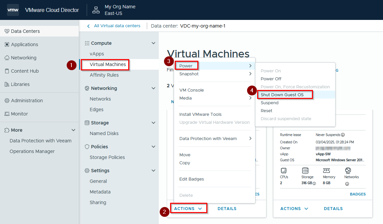The width and height of the screenshot is (383, 224).
Task: Click the Networks globe icon on the VM card
Action: point(348,170)
